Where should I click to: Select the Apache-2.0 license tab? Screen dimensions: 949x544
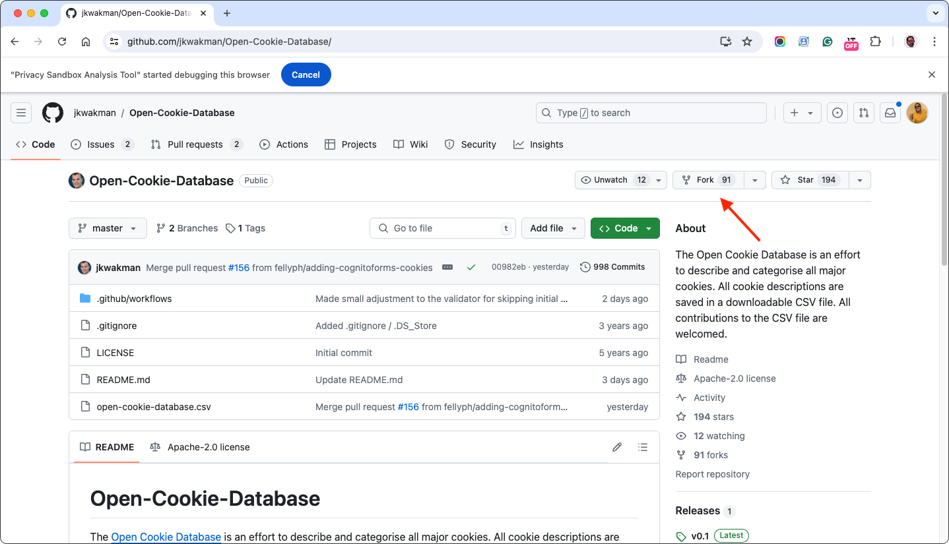[200, 447]
